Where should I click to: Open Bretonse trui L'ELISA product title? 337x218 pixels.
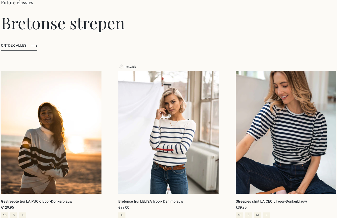tap(151, 201)
